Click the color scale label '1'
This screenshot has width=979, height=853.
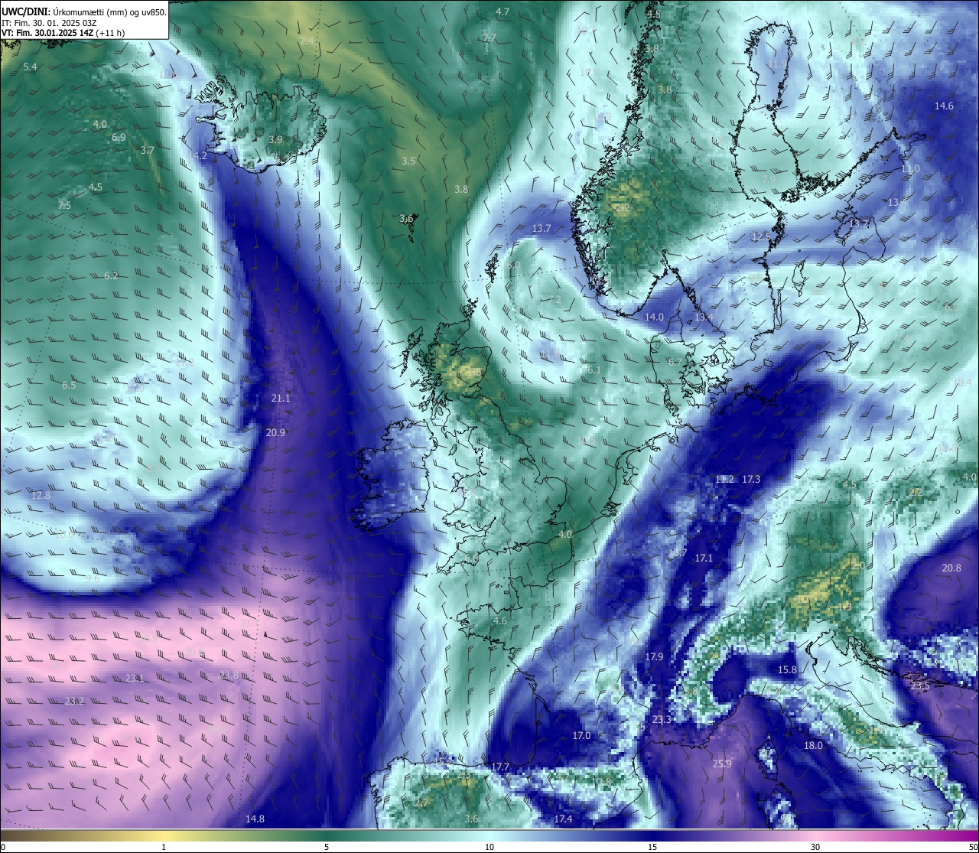point(164,847)
